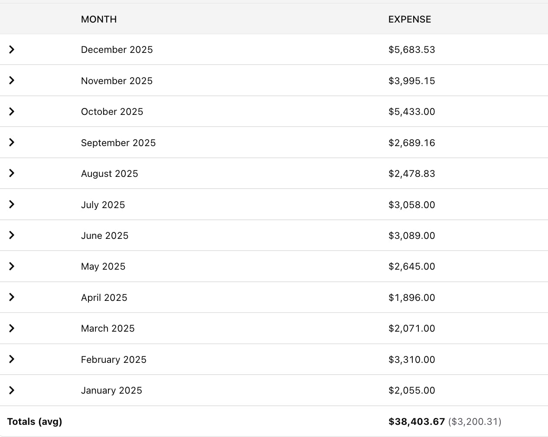548x437 pixels.
Task: Sort by the EXPENSE column header
Action: coord(410,20)
